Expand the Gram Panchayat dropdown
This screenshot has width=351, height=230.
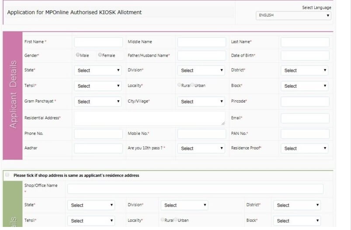pos(98,102)
